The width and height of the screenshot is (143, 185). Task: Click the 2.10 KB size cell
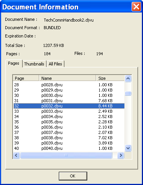click(105, 127)
